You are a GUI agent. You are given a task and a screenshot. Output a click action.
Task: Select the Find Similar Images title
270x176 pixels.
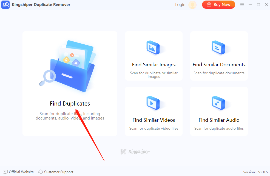(154, 65)
